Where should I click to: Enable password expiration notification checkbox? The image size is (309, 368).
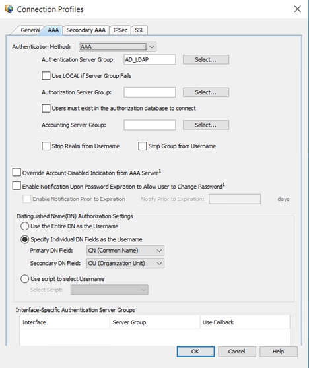(17, 186)
